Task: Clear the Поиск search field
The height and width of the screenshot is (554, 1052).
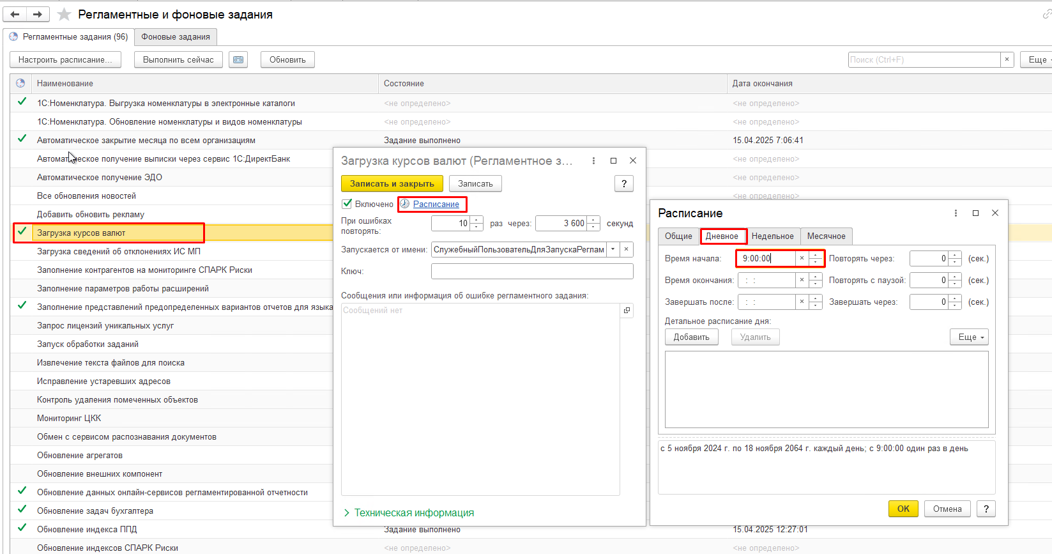Action: click(x=1007, y=59)
